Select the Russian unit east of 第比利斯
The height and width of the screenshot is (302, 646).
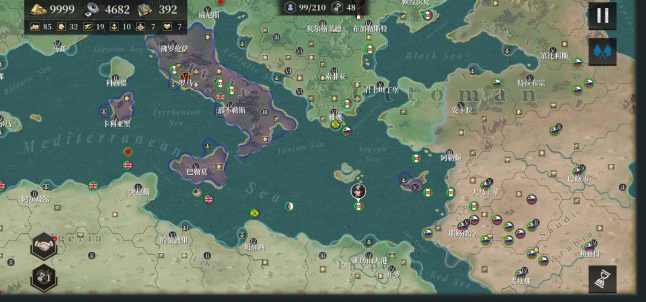(x=578, y=63)
